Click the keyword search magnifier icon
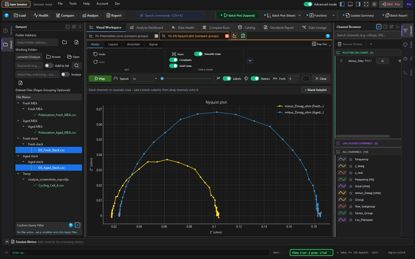The image size is (415, 259). tap(77, 66)
